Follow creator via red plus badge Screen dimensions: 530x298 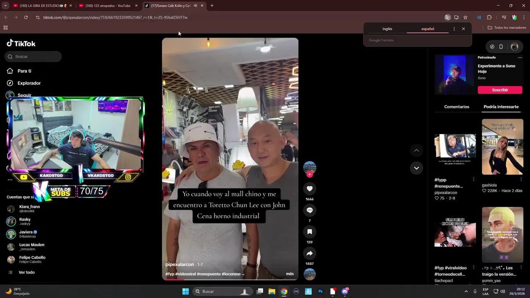(x=309, y=175)
